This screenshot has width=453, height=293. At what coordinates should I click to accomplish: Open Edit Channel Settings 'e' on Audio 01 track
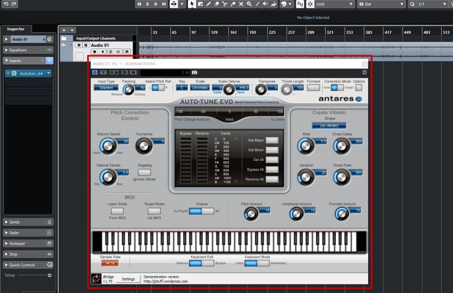[x=110, y=51]
